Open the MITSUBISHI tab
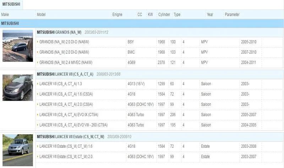Viewport: 284px width, 168px height. (x=11, y=4)
